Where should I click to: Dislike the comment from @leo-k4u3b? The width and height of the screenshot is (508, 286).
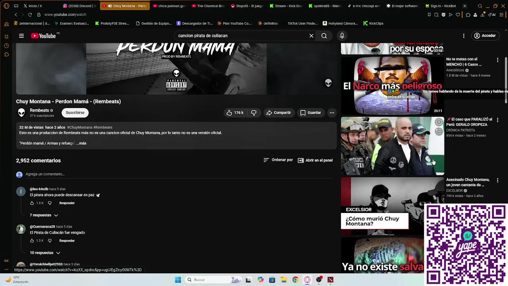50,203
